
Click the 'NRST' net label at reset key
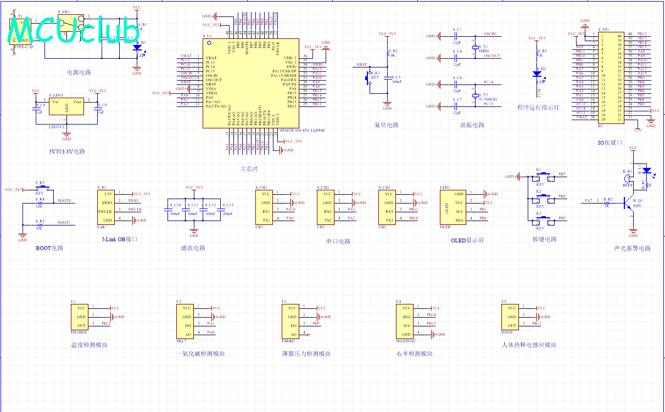click(x=361, y=65)
